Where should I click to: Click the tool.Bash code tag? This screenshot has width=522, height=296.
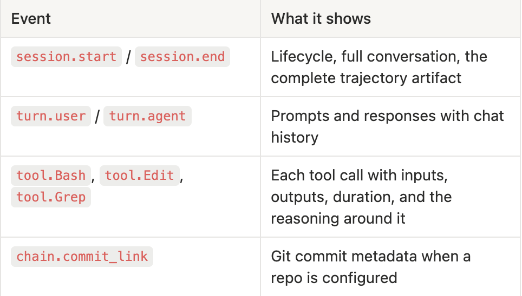tap(51, 176)
